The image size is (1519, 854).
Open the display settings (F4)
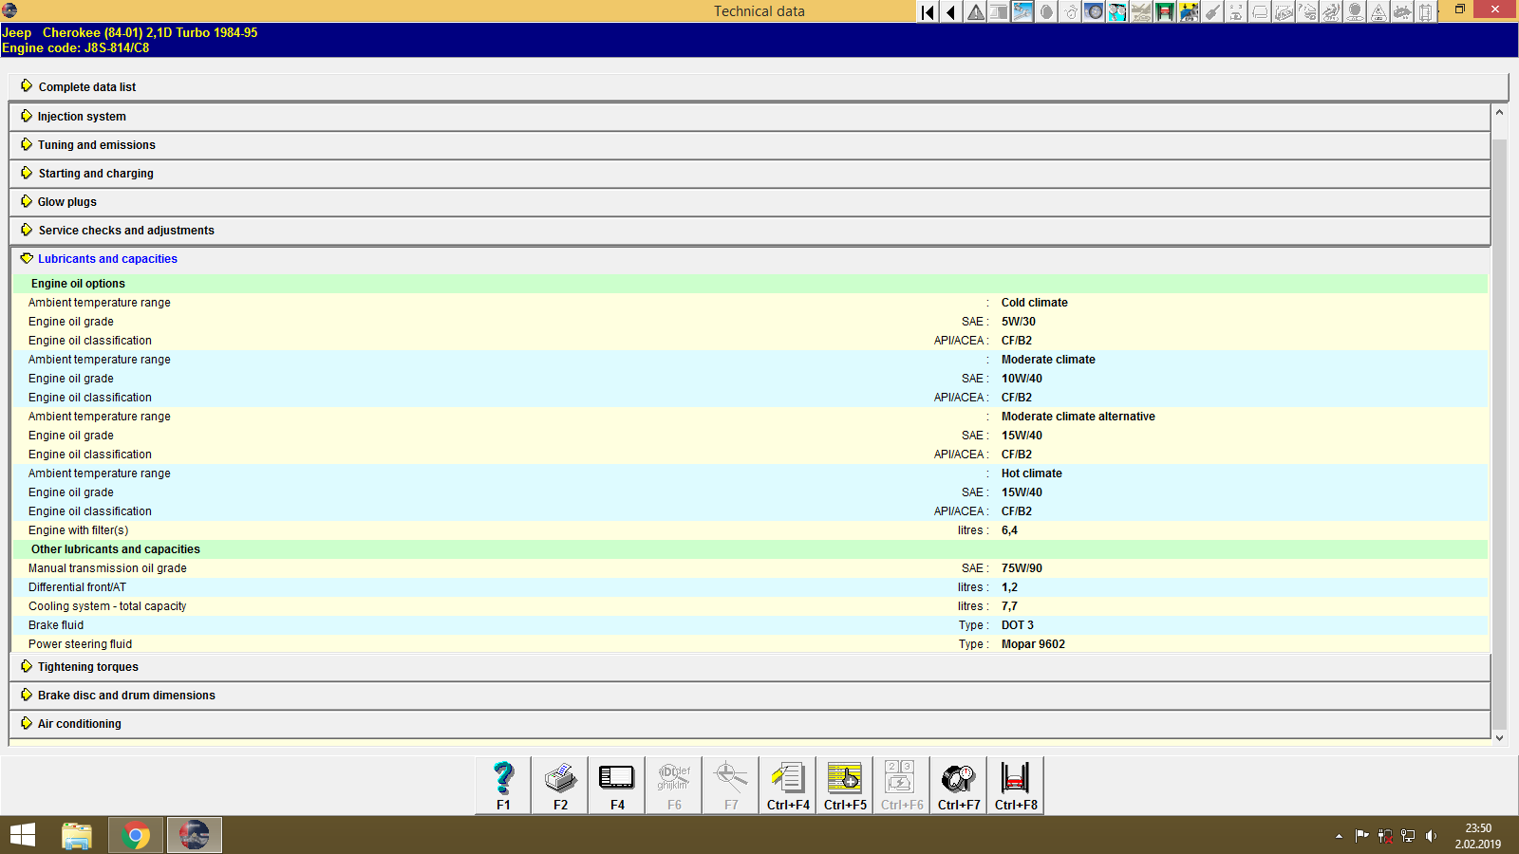[x=616, y=783]
